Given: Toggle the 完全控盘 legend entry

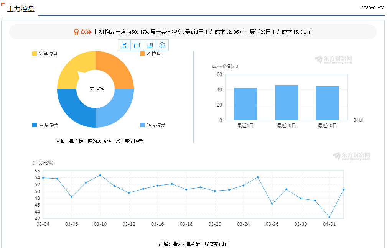Looking at the screenshot, I should 45,54.
